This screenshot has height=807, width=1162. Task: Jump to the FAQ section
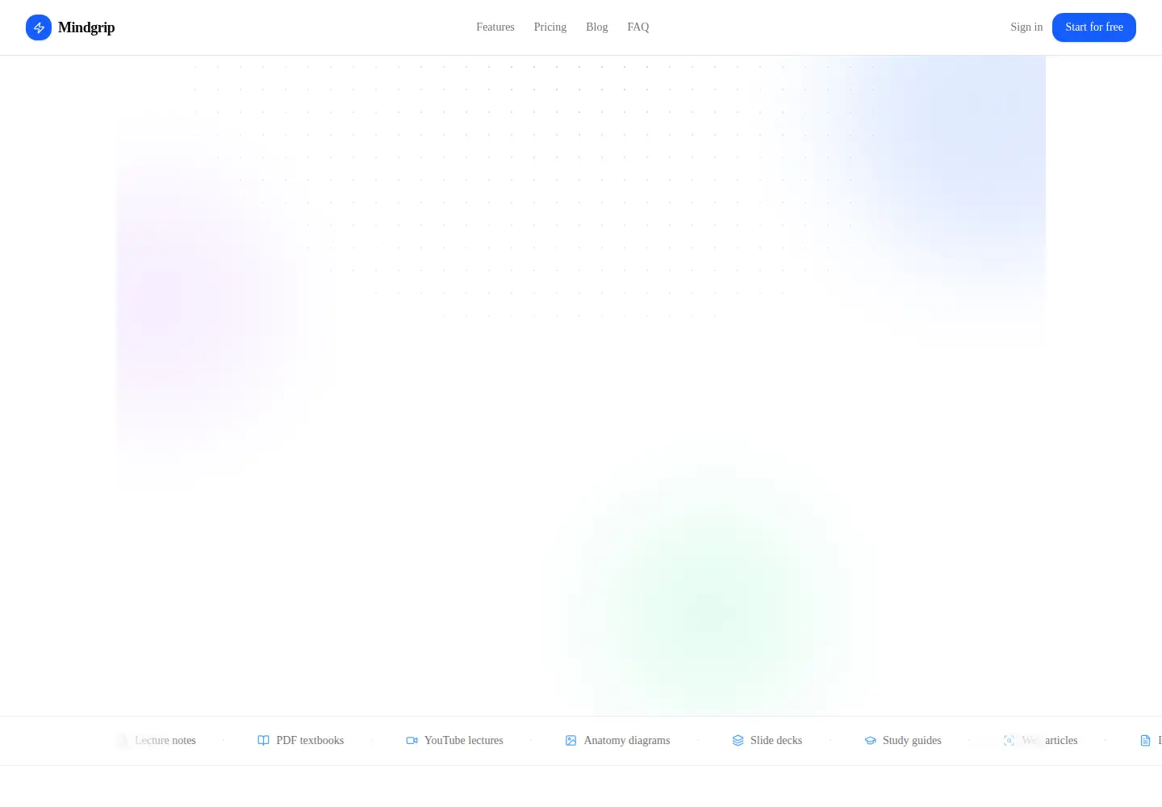tap(638, 27)
